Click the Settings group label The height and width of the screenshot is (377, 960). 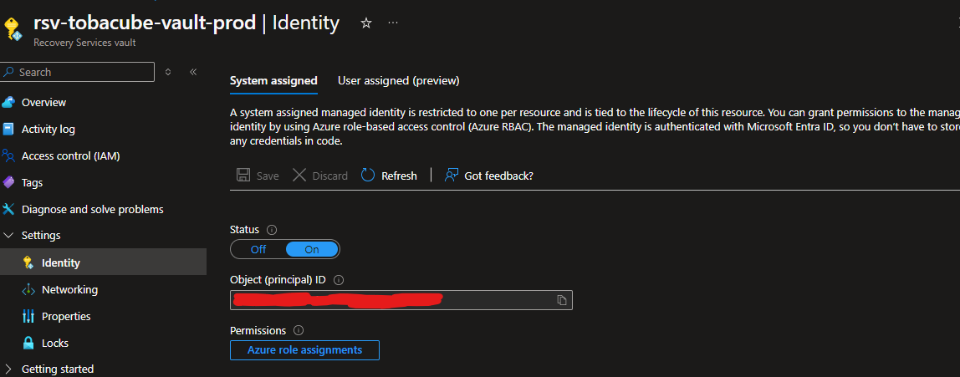[41, 235]
